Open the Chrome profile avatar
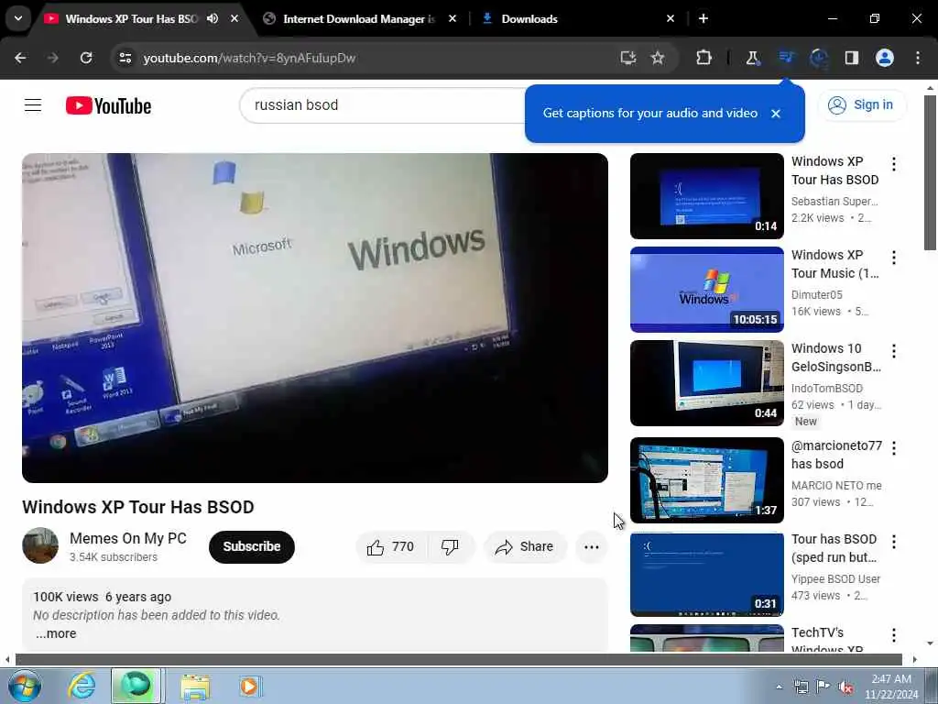 885,58
